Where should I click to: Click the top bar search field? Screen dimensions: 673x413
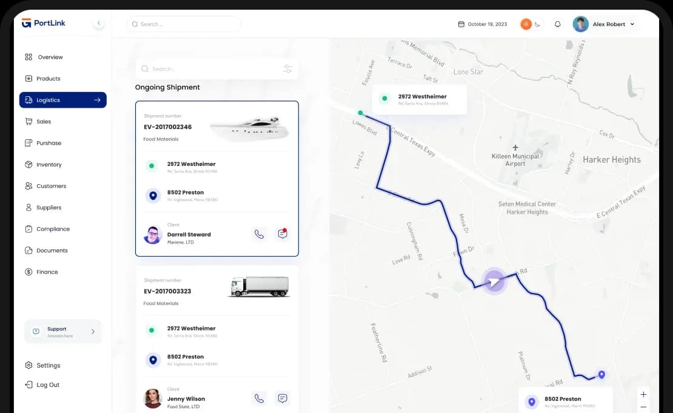184,24
